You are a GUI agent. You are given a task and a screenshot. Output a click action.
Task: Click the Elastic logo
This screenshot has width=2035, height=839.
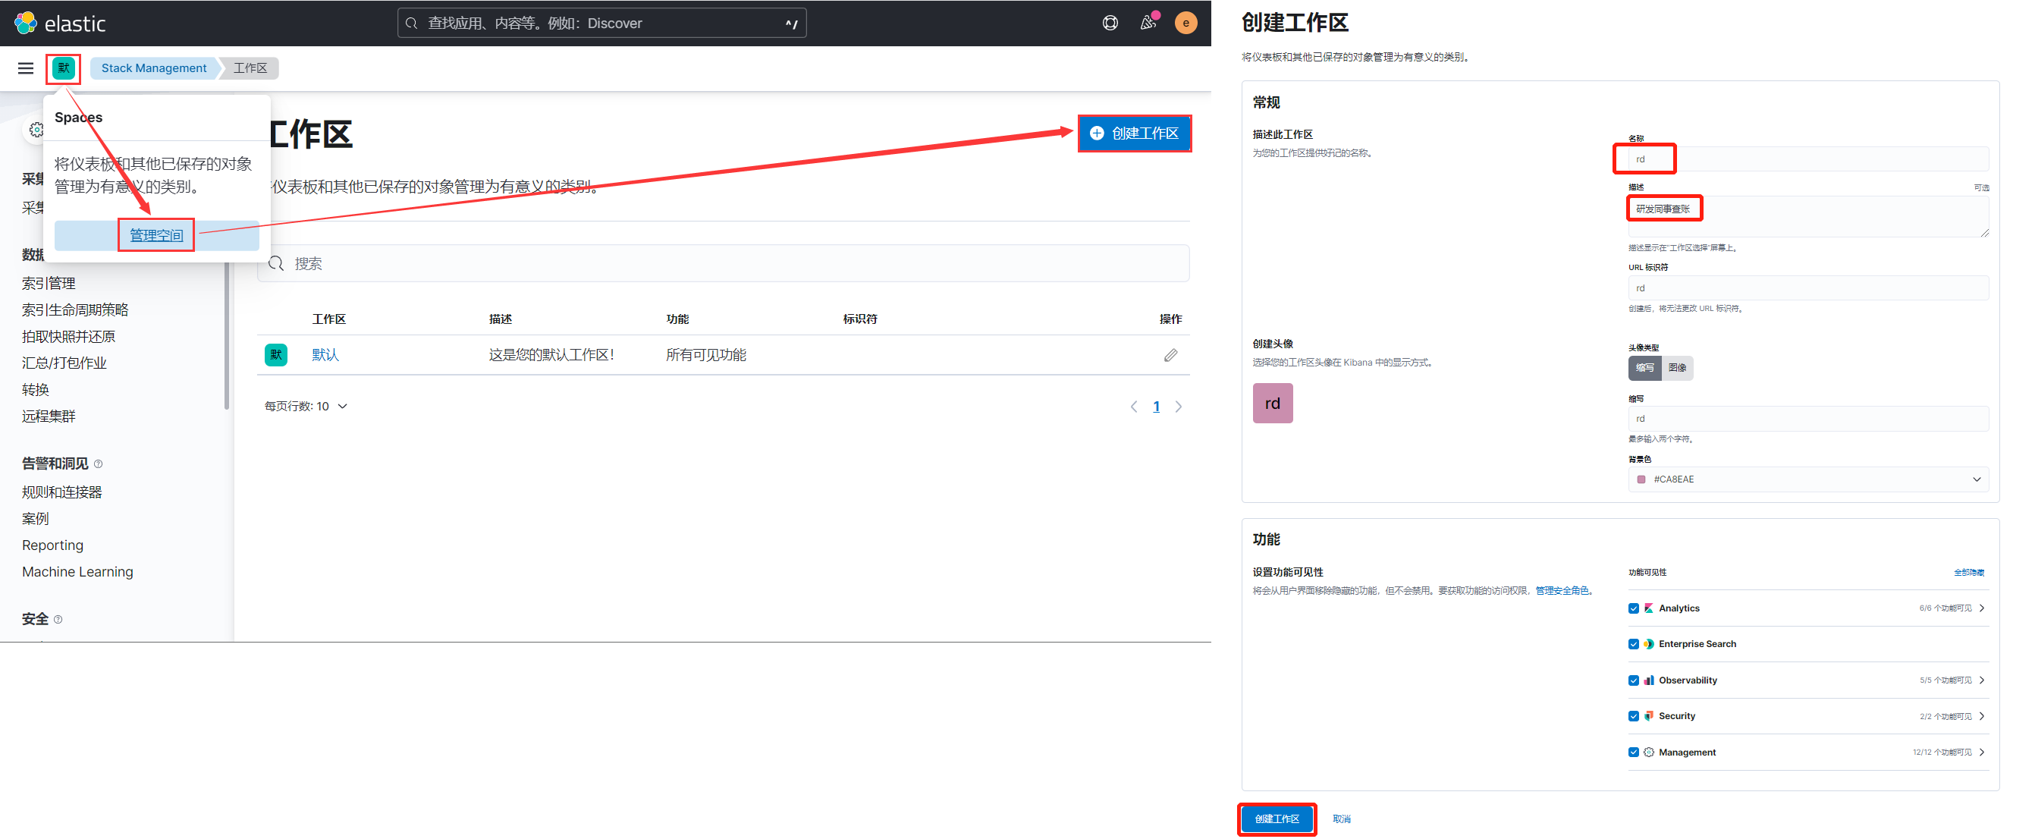coord(60,23)
